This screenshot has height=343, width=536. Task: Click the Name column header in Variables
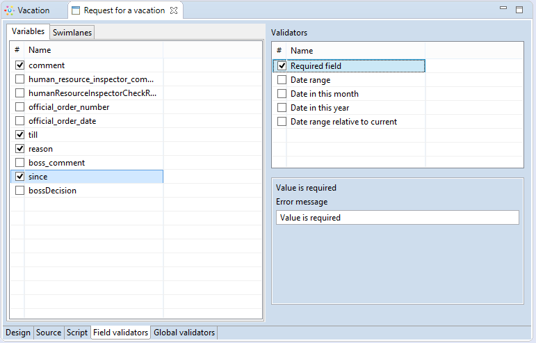coord(40,50)
